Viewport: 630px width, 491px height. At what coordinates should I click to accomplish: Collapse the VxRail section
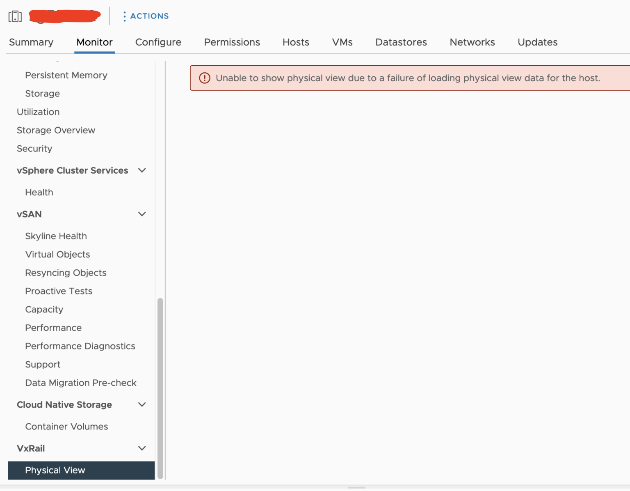142,448
